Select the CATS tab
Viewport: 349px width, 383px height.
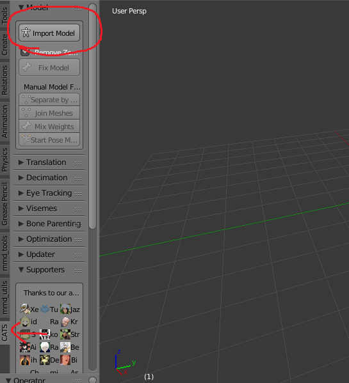coord(4,332)
